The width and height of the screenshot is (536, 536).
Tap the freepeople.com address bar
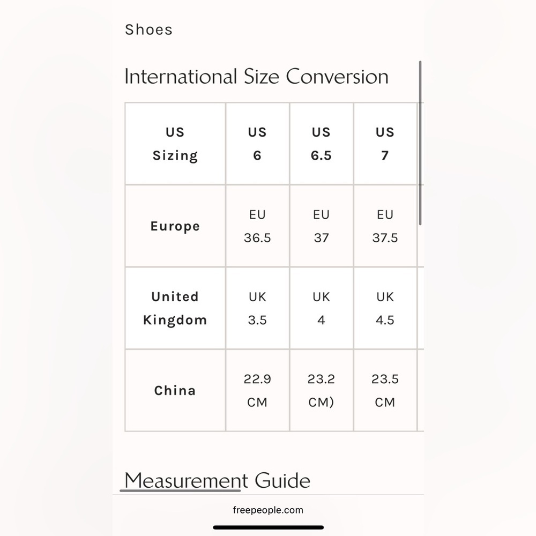pos(268,510)
